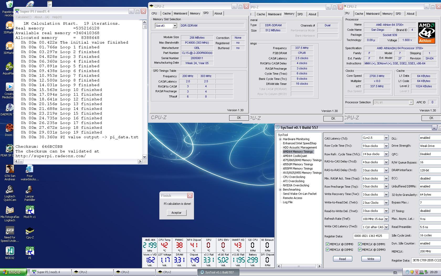This screenshot has height=276, width=441.
Task: Open the NOD32 desktop icon
Action: pos(10,251)
